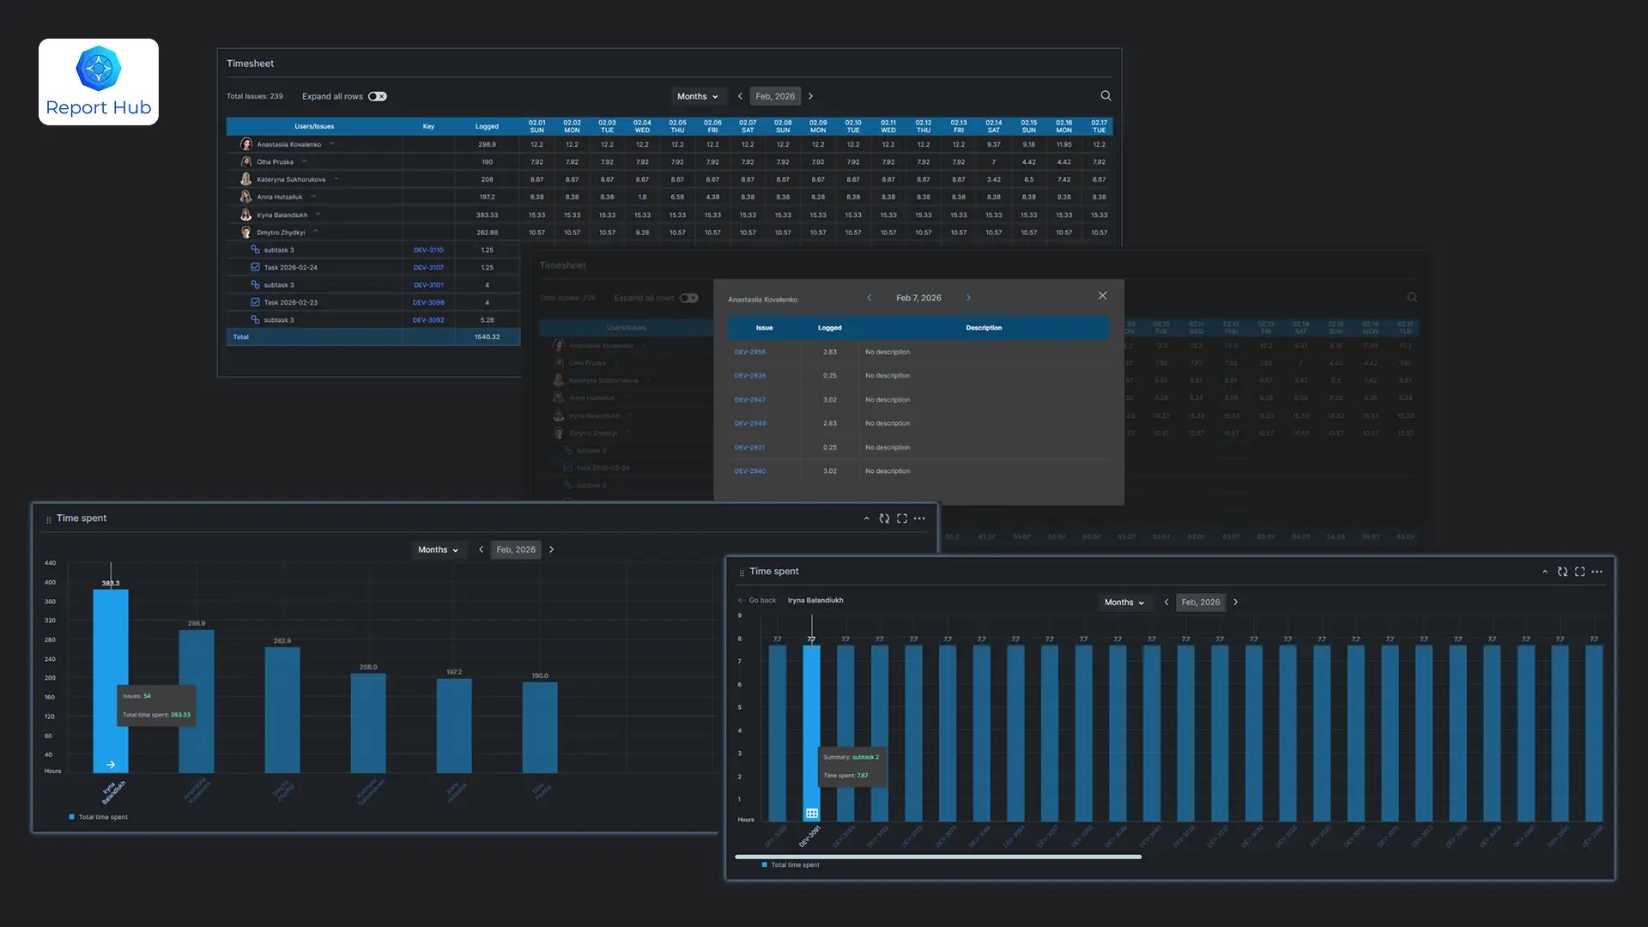The height and width of the screenshot is (927, 1648).
Task: Click horizontal scrollbar under Iryna Balandiukh chart
Action: pos(938,857)
